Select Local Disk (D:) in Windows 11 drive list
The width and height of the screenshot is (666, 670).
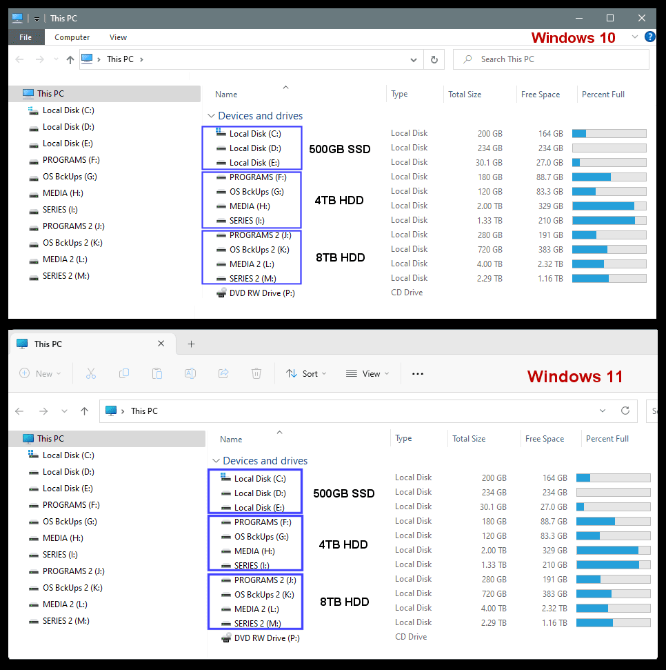[253, 493]
